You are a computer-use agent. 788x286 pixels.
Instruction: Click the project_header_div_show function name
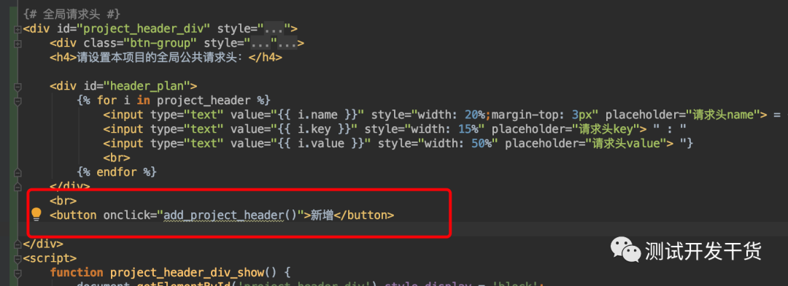(x=187, y=273)
